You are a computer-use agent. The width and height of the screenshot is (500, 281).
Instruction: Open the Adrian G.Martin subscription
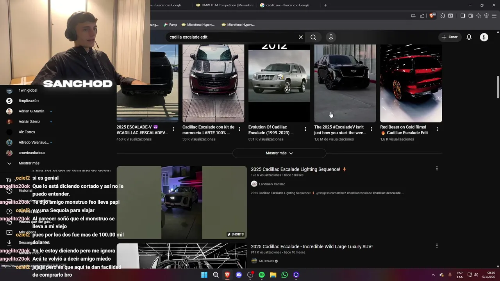click(31, 111)
